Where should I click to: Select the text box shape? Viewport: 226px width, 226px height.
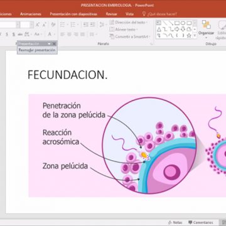[159, 23]
